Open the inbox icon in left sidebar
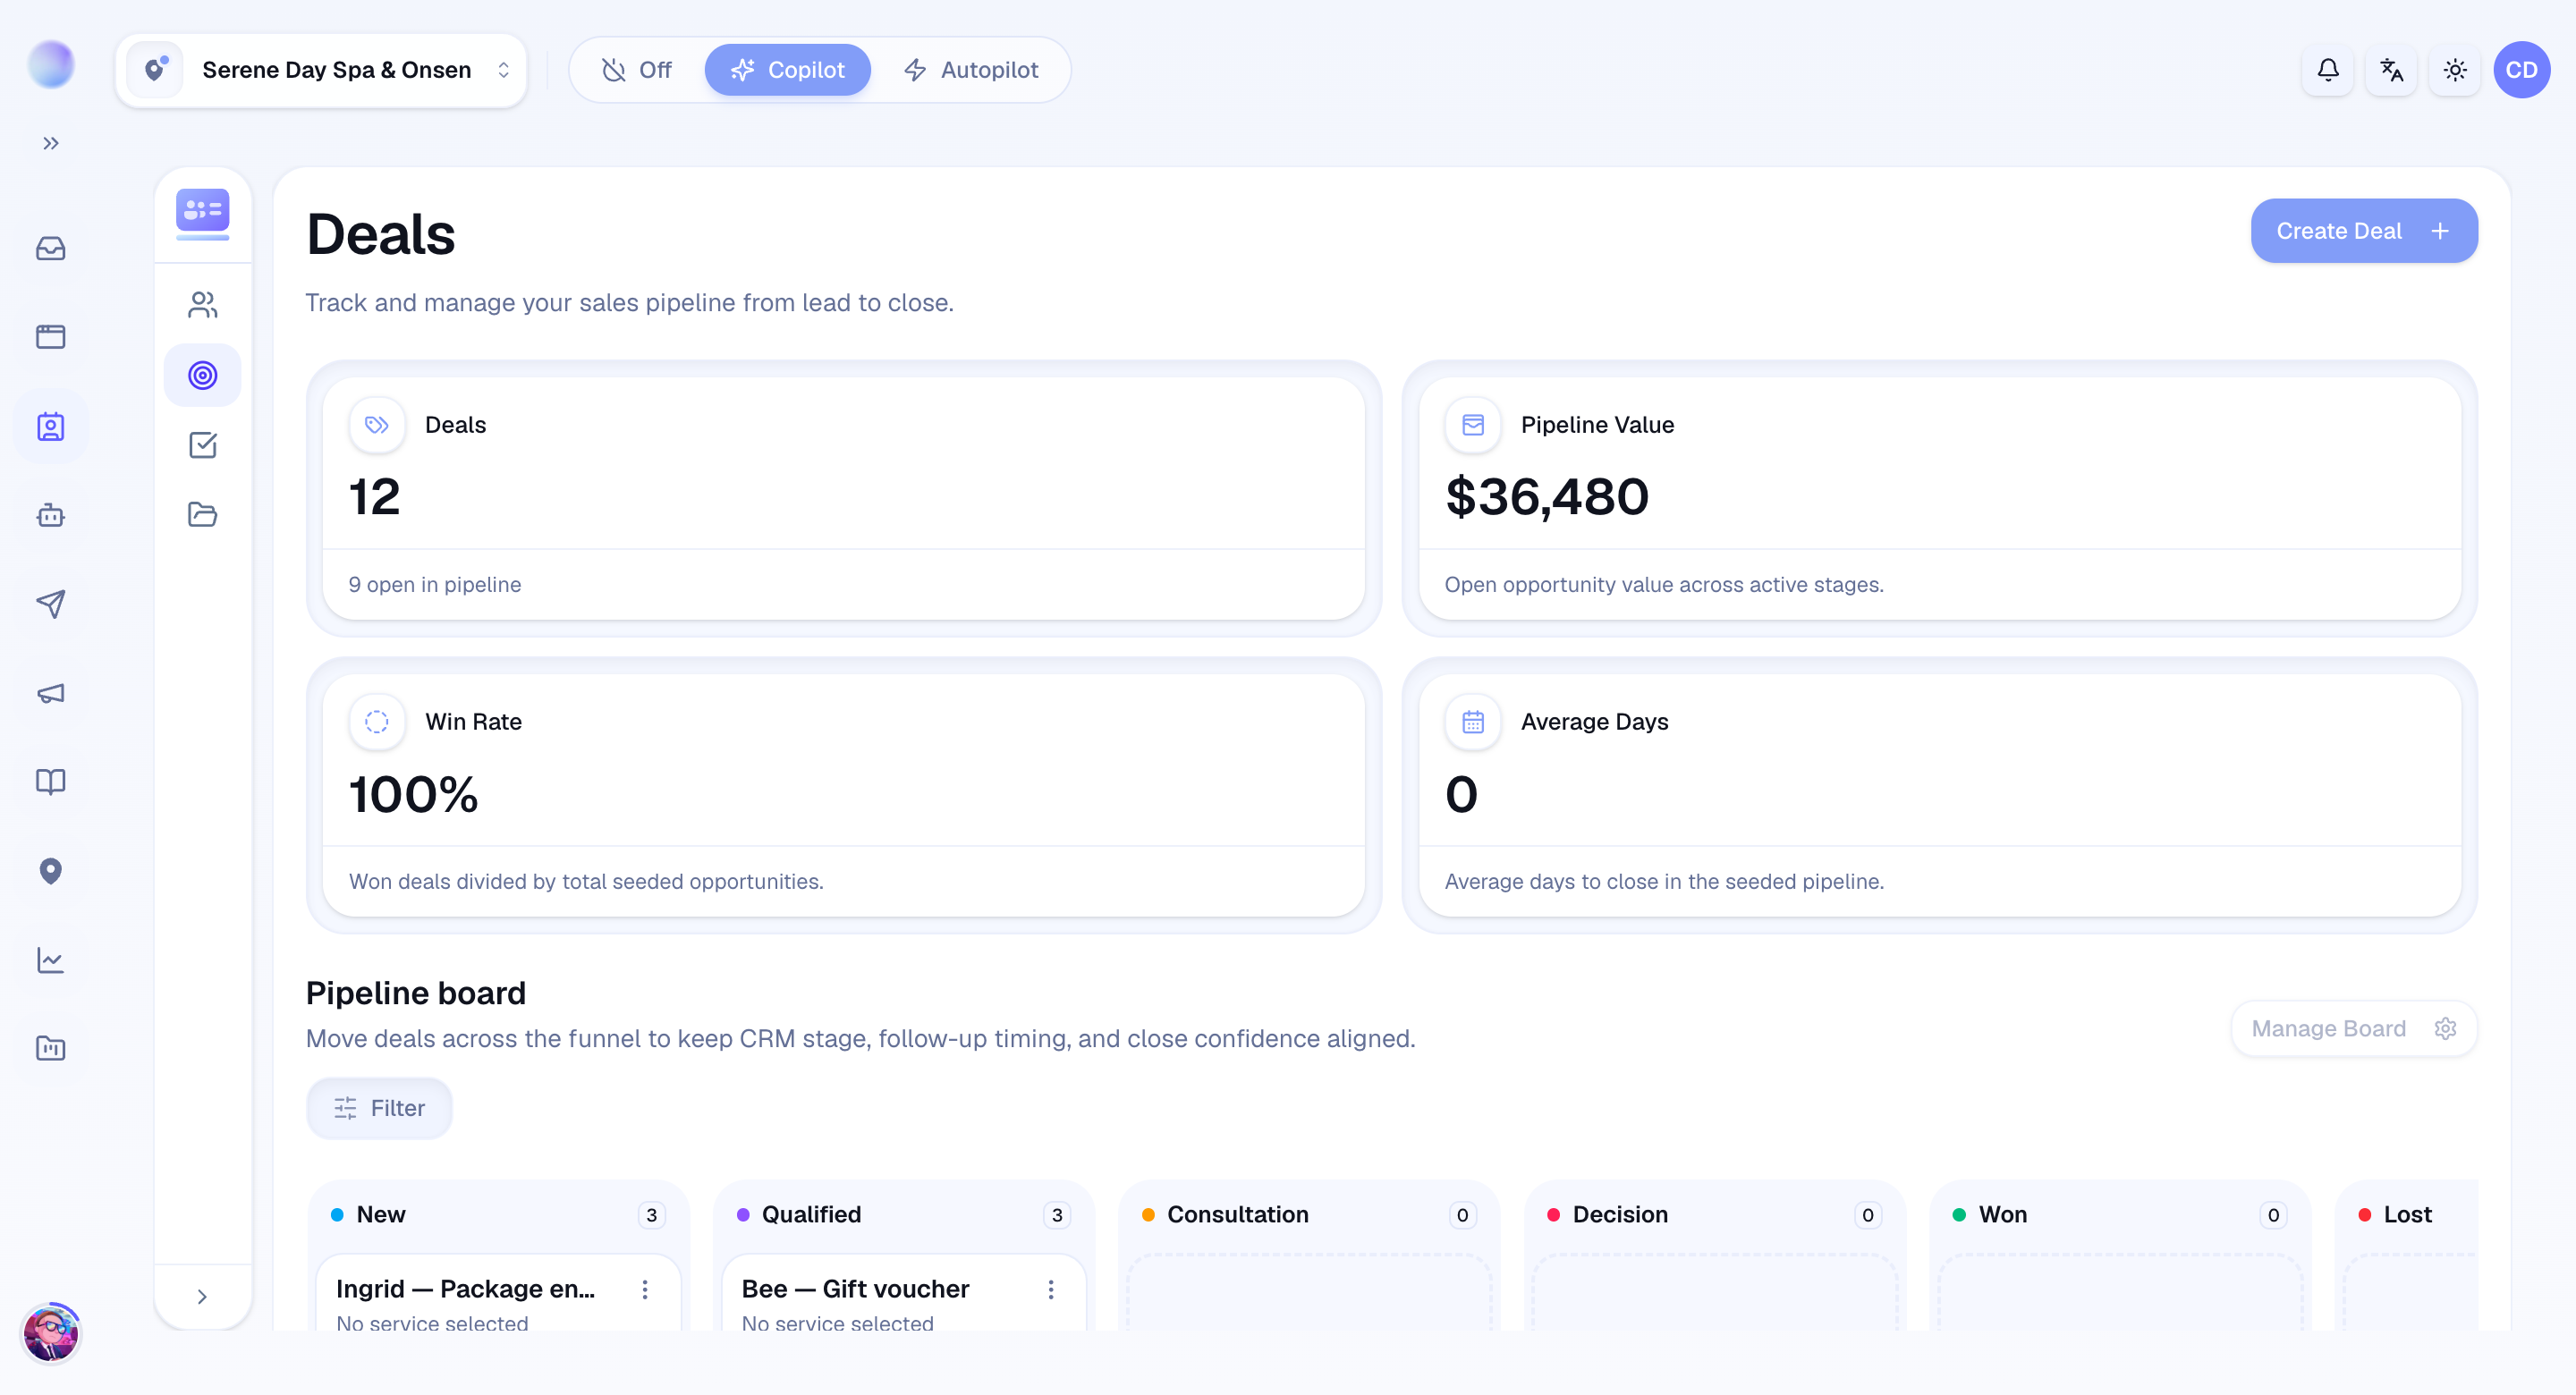Viewport: 2576px width, 1395px height. point(51,248)
